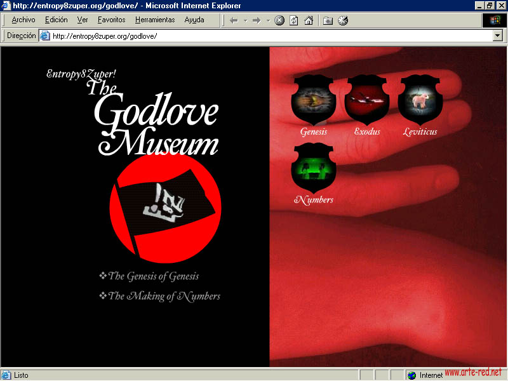Open the History toolbar icon
The height and width of the screenshot is (381, 508).
[343, 20]
